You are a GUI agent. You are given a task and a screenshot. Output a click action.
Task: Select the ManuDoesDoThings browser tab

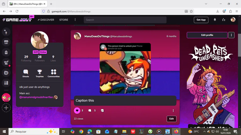point(28,4)
